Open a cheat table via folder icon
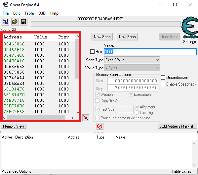 click(x=15, y=22)
